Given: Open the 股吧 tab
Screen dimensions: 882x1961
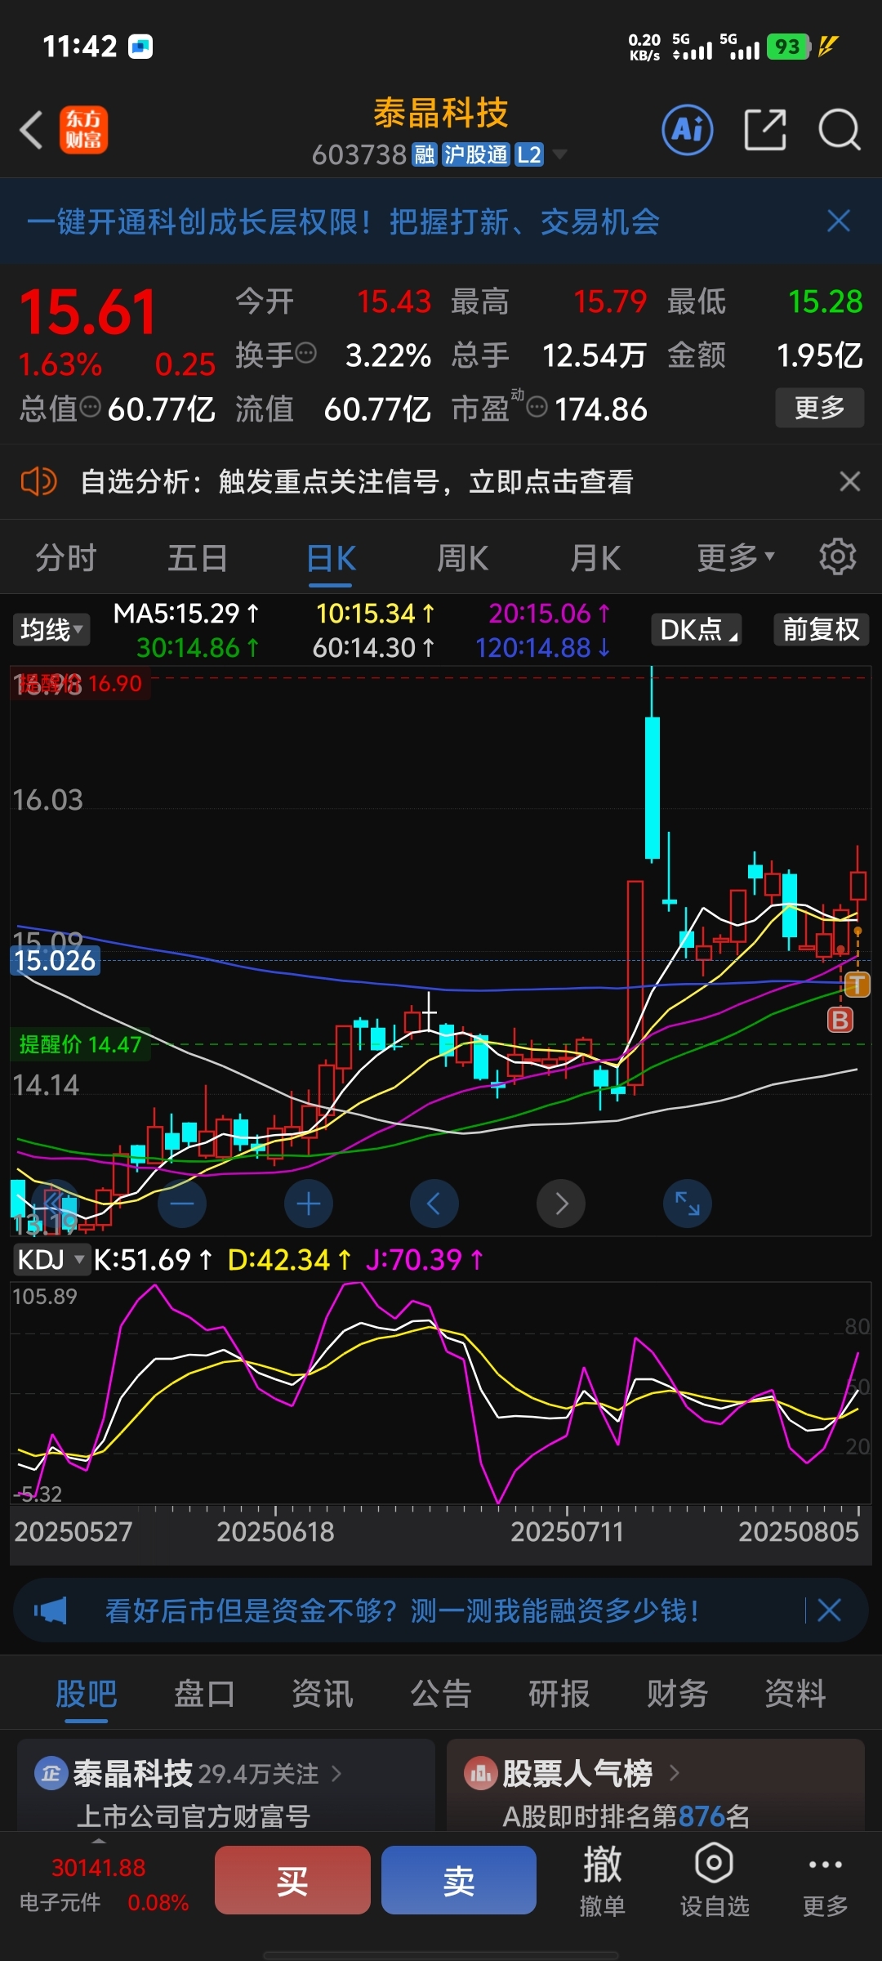Looking at the screenshot, I should click(x=87, y=1693).
